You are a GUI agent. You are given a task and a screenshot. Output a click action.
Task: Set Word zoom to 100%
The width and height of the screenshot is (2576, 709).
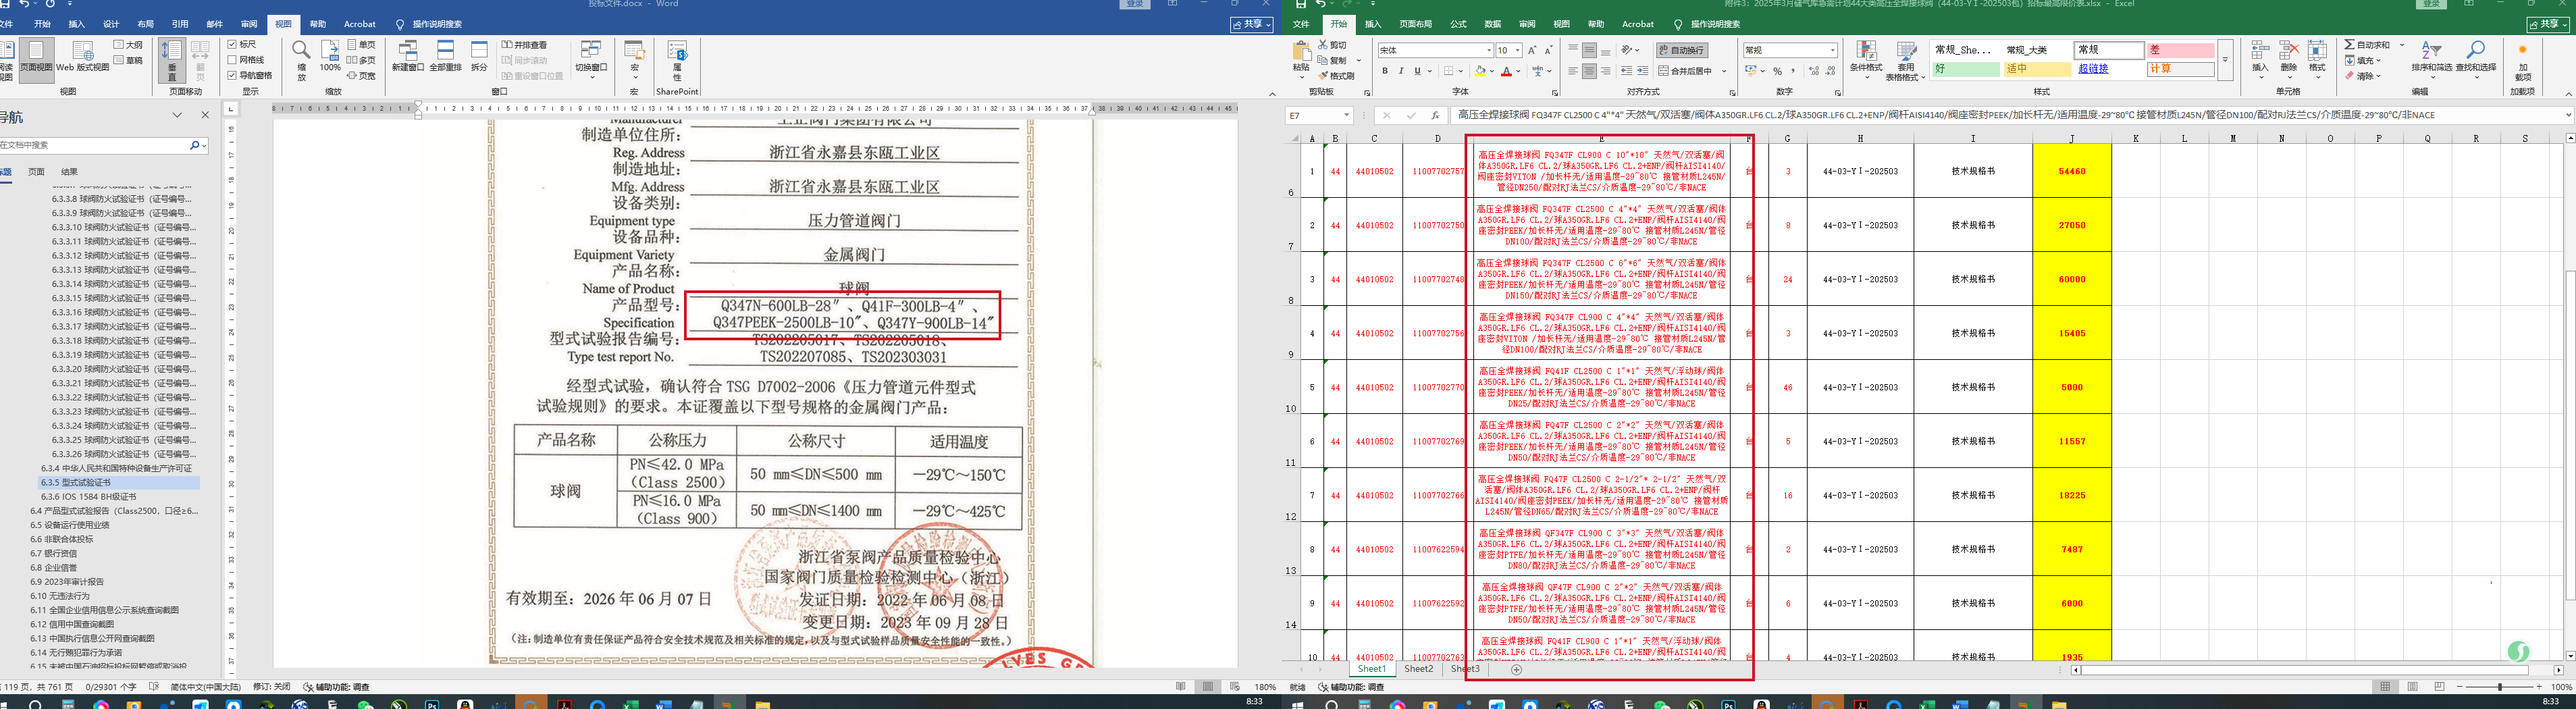pos(330,57)
